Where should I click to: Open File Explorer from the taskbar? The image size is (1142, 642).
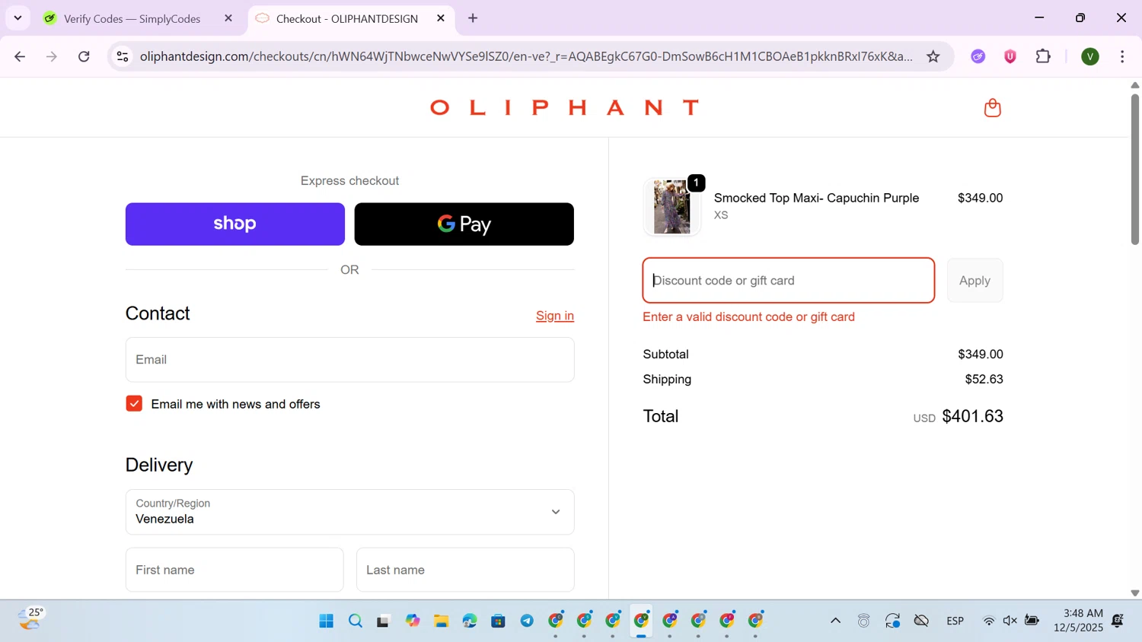pos(441,621)
